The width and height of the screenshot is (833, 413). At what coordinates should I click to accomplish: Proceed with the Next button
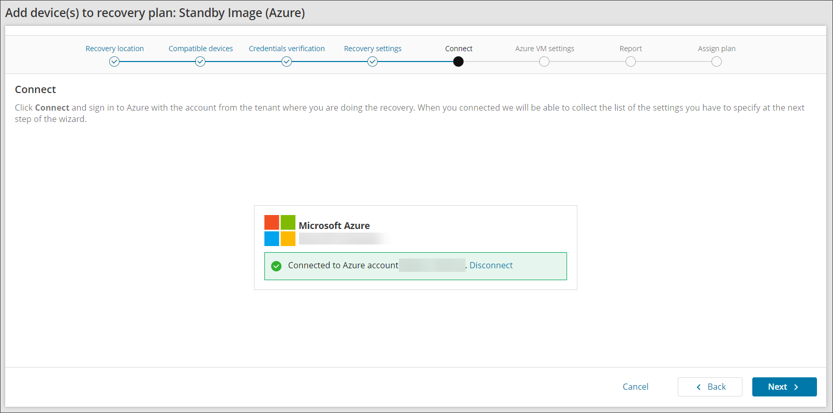pyautogui.click(x=784, y=387)
